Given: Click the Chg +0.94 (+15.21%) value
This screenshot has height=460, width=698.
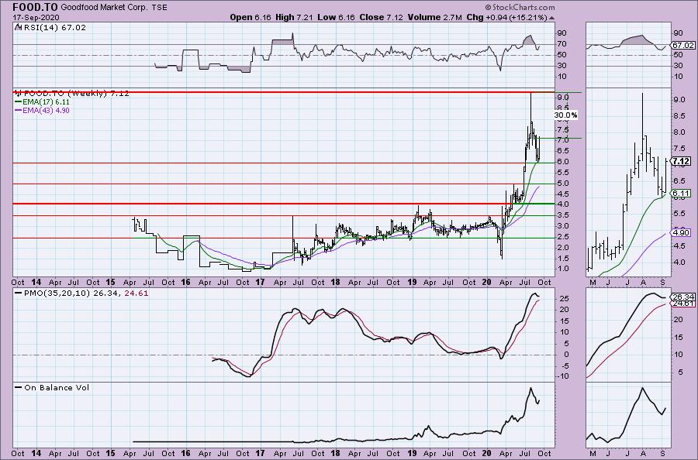Looking at the screenshot, I should pos(506,17).
